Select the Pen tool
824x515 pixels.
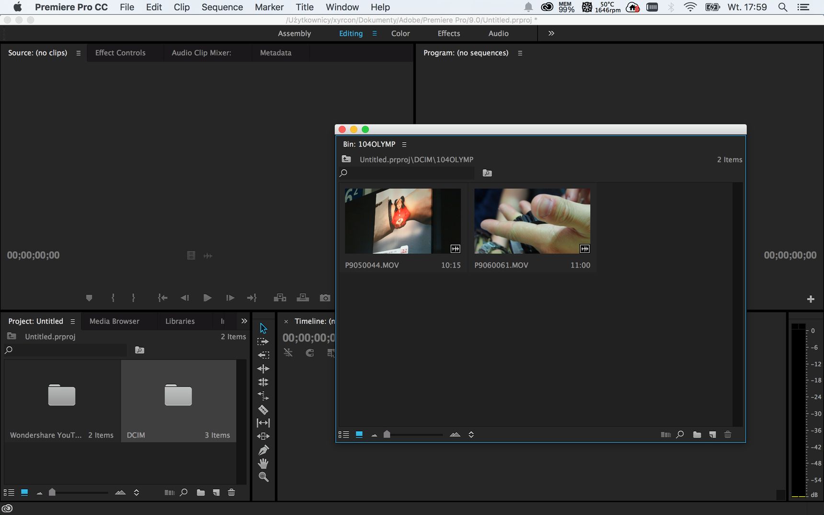[x=263, y=450]
